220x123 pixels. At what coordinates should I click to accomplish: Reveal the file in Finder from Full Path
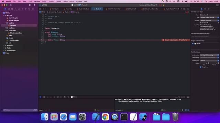214,30
